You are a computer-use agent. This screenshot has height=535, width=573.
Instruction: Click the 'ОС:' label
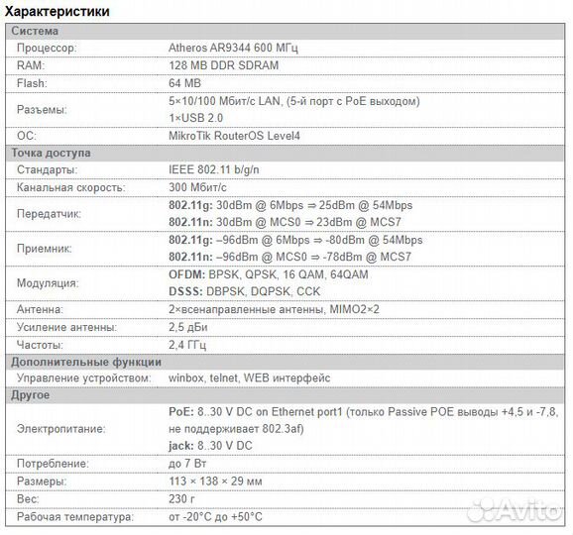pos(27,136)
